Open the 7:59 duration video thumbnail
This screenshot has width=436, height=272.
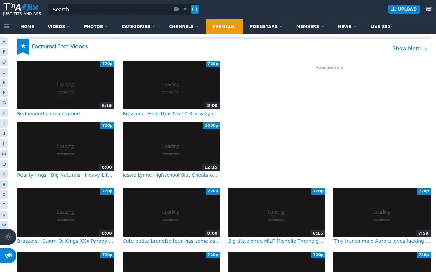click(382, 212)
